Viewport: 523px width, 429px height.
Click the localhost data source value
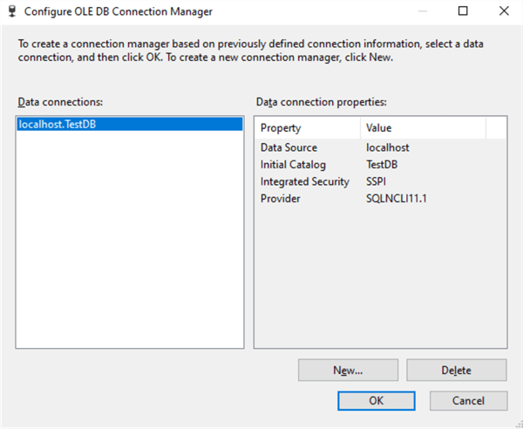[x=387, y=147]
